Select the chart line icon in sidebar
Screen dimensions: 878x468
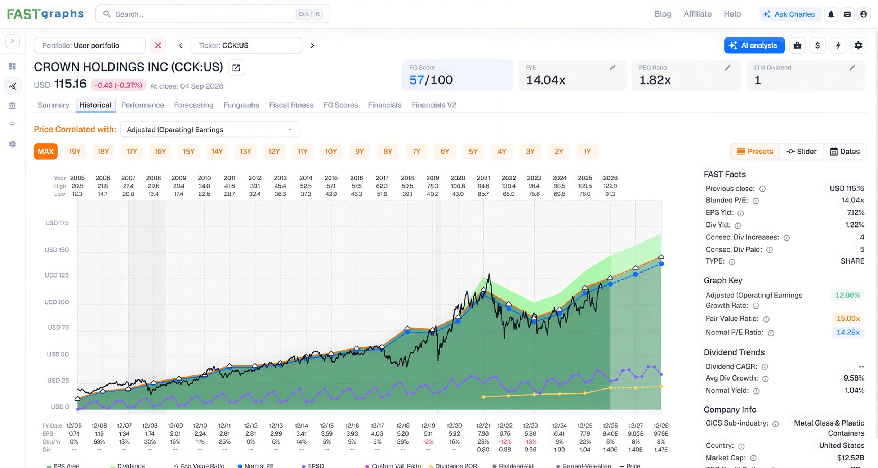click(12, 86)
